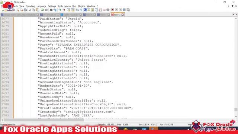This screenshot has width=238, height=134.
Task: Toggle synchronized horizontal scrolling
Action: [73, 10]
